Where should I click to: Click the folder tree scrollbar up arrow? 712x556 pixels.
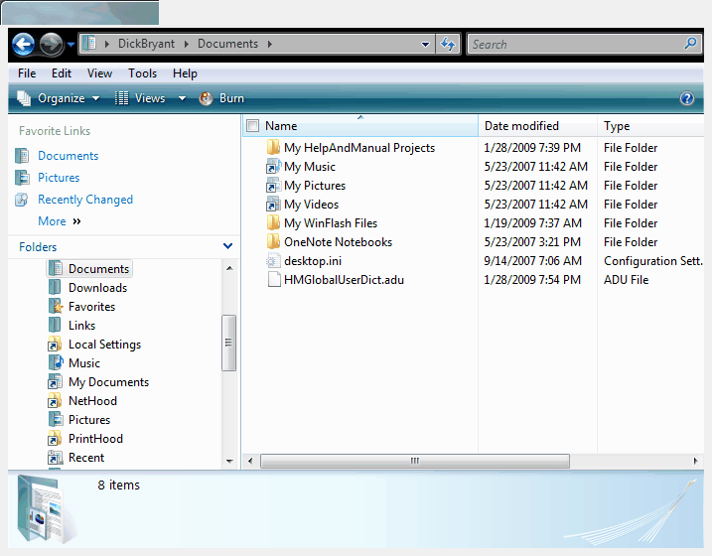tap(229, 268)
